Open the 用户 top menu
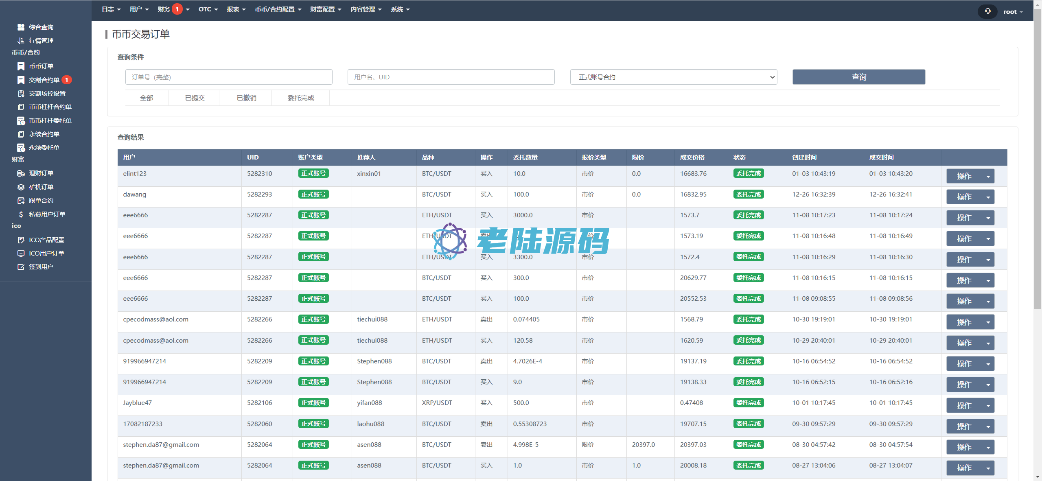The image size is (1042, 481). click(139, 9)
